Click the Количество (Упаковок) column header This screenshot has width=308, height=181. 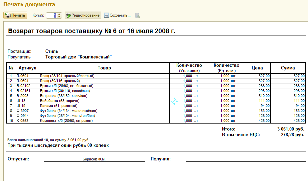[189, 68]
